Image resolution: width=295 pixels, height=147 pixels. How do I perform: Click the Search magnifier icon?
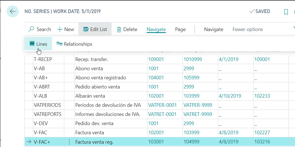(31, 29)
